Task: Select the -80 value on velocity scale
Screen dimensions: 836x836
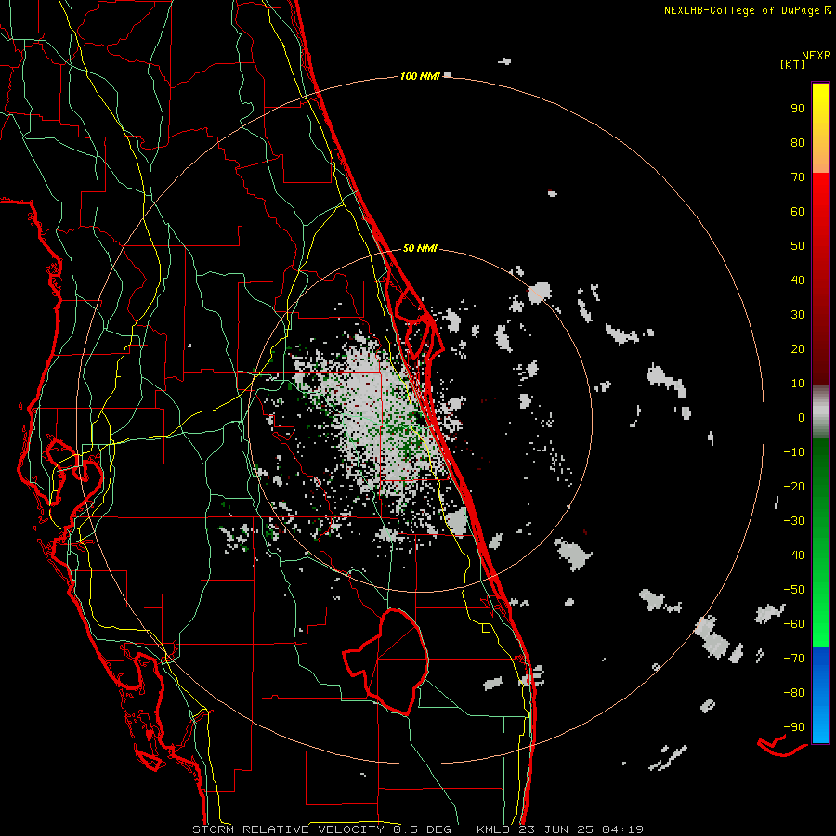Action: click(x=794, y=693)
